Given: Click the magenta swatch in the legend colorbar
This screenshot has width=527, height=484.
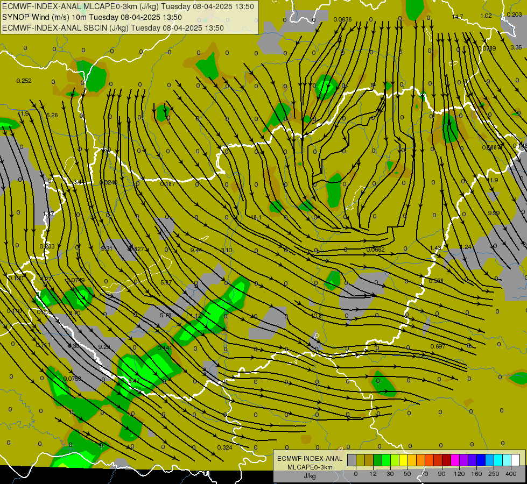Looking at the screenshot, I should pyautogui.click(x=455, y=460).
